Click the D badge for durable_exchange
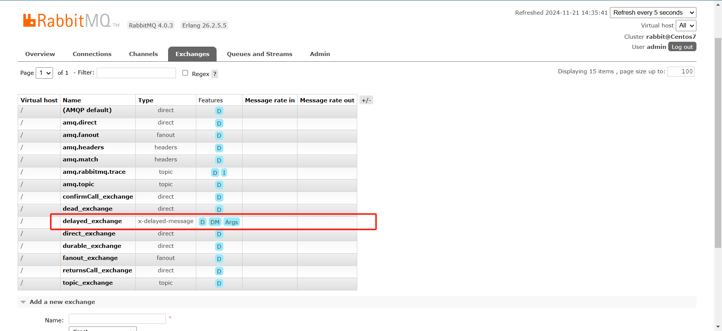This screenshot has width=722, height=331. click(x=219, y=247)
